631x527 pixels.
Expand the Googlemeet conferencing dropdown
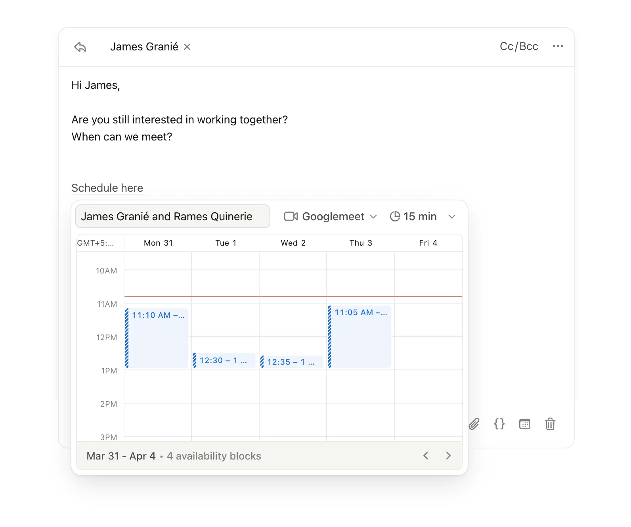(373, 216)
